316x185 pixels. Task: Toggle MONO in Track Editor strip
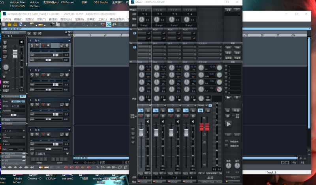[x=6, y=82]
